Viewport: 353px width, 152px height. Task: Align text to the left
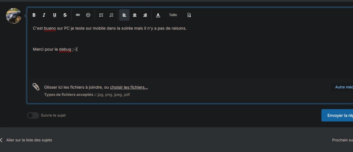click(124, 15)
